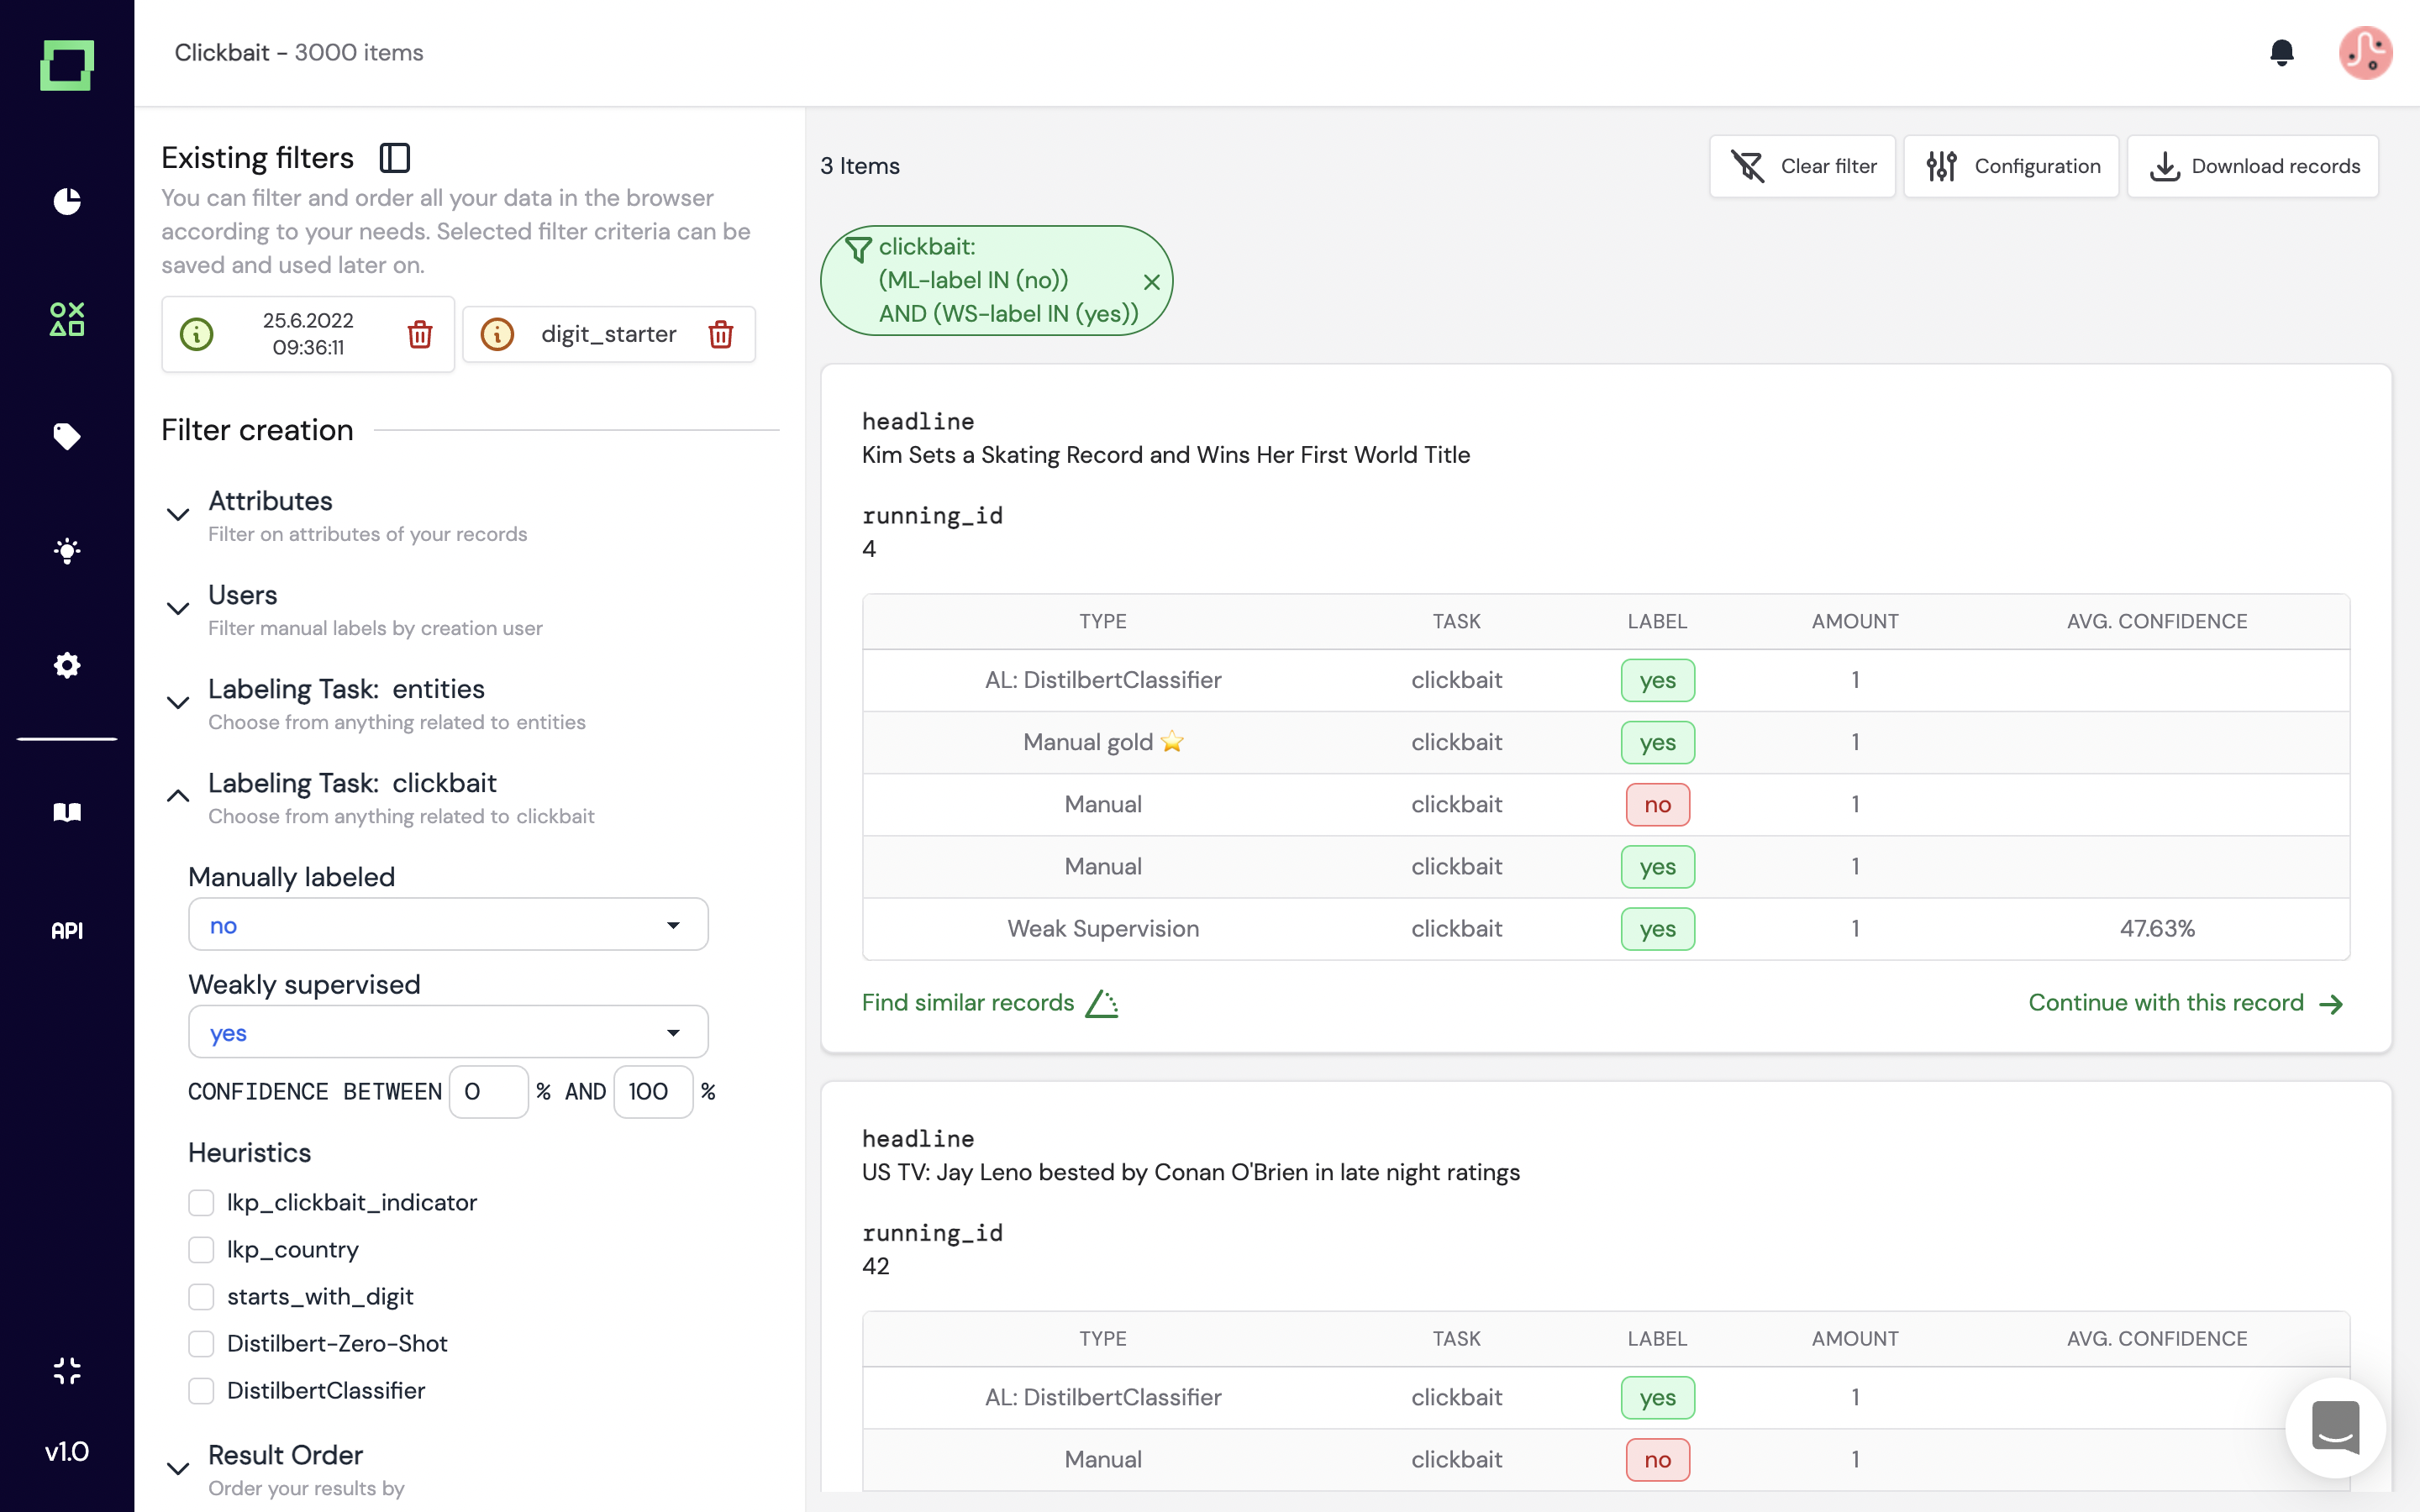Open the API sidebar menu item
The width and height of the screenshot is (2420, 1512).
pos(67,931)
